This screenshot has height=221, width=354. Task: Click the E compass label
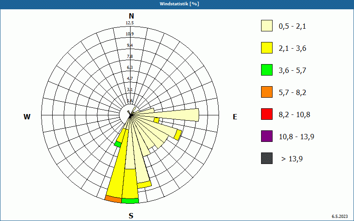[x=235, y=117]
